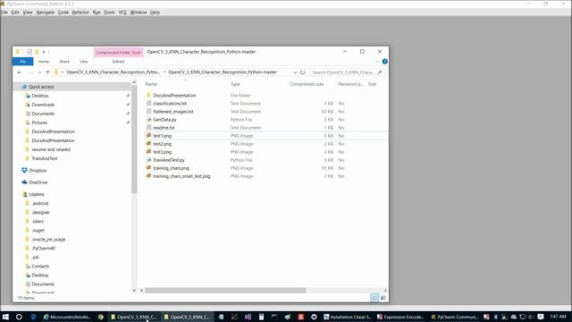The width and height of the screenshot is (572, 322).
Task: Switch to Details view layout icon
Action: (374, 298)
